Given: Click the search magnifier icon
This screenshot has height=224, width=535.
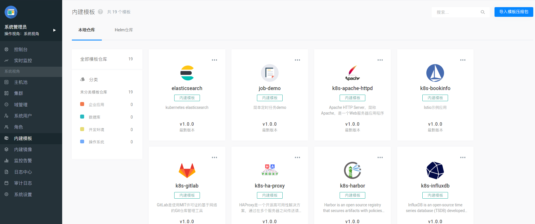Looking at the screenshot, I should click(483, 12).
